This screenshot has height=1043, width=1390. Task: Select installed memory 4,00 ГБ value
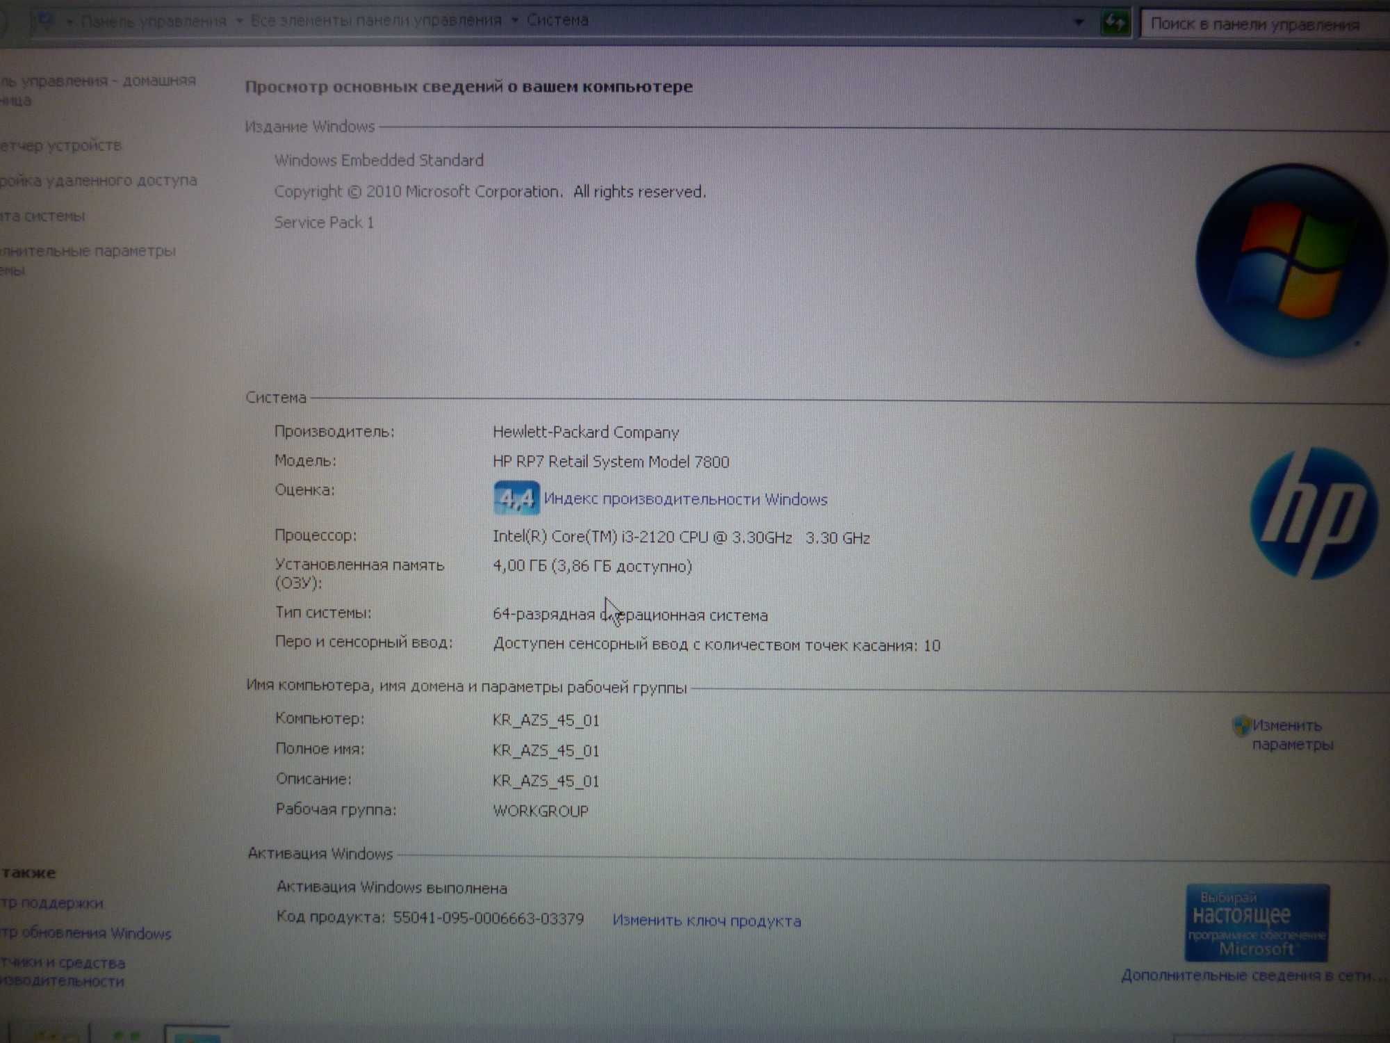tap(592, 567)
